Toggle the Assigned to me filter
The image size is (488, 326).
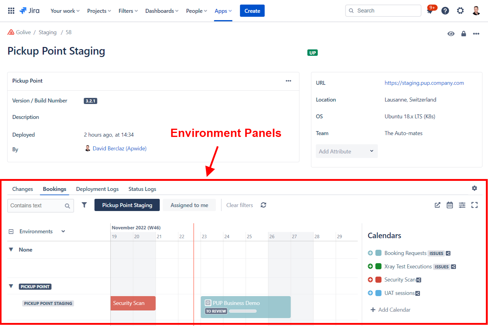(x=189, y=205)
